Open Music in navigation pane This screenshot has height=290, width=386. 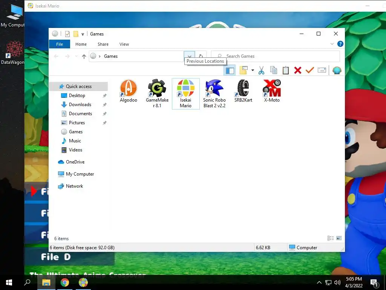75,141
